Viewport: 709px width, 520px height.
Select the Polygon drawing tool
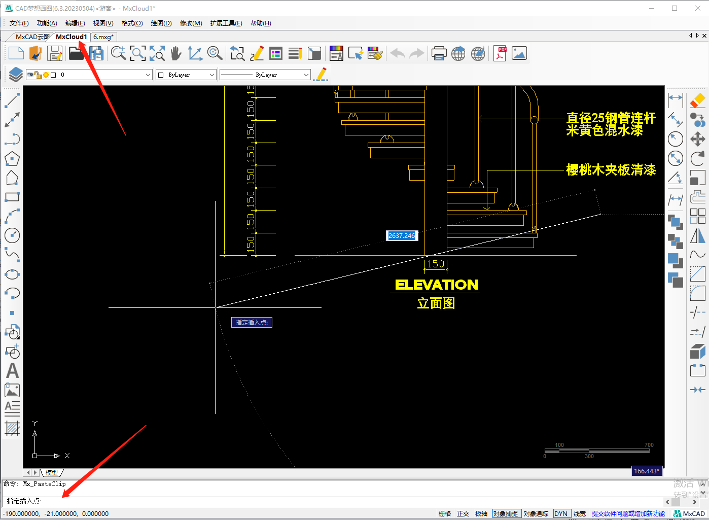click(12, 158)
